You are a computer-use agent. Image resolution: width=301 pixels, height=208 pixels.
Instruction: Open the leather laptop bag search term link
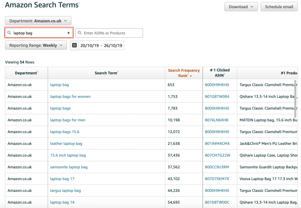click(66, 144)
